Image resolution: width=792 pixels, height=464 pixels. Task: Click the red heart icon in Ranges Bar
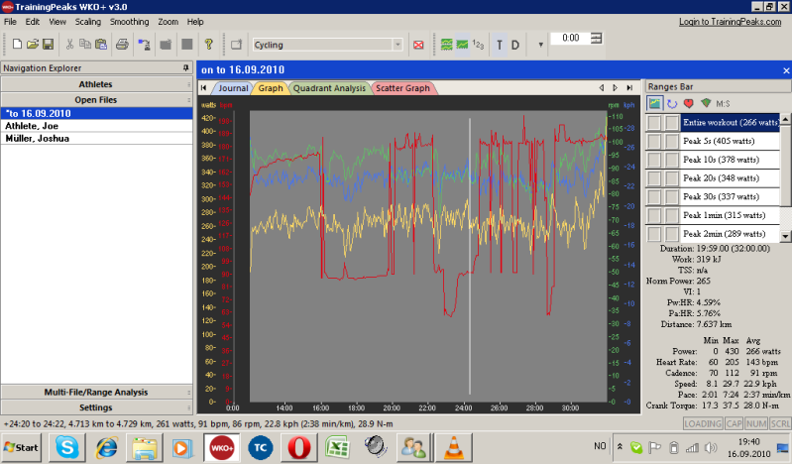point(689,103)
